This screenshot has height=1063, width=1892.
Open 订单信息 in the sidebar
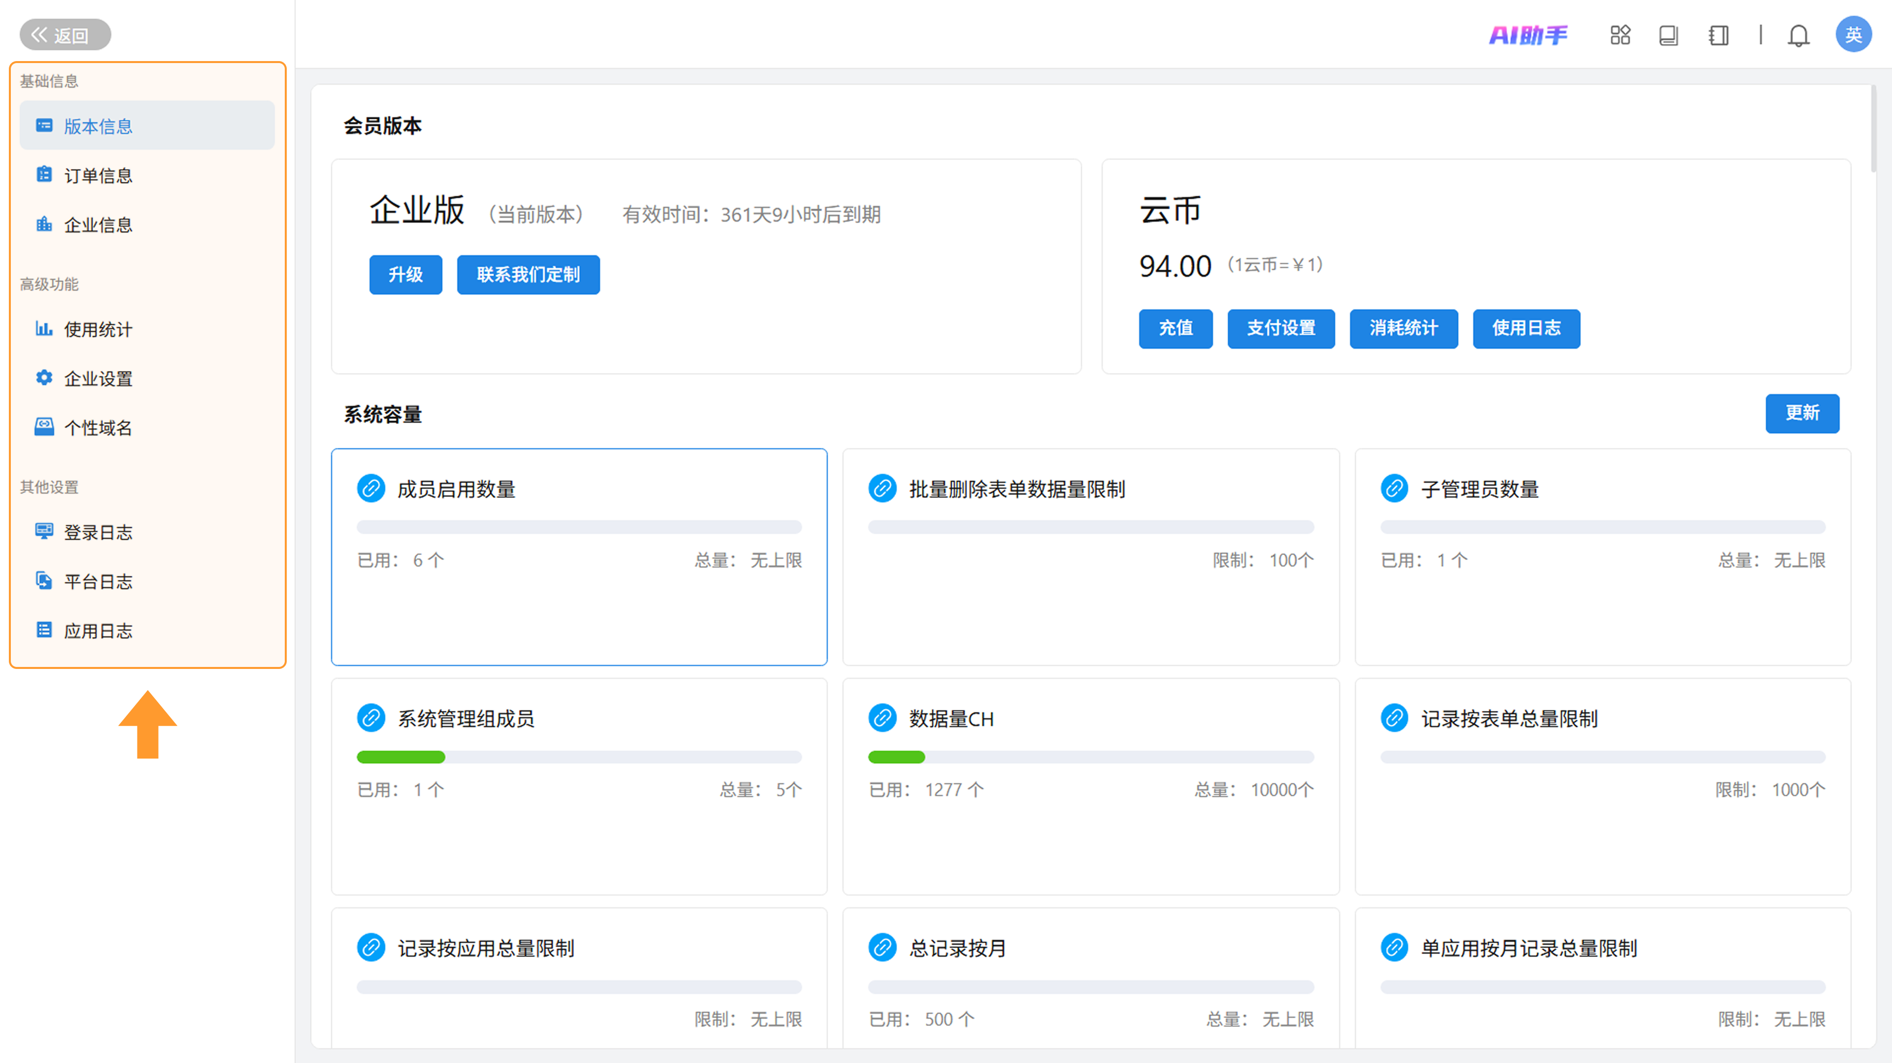click(x=98, y=175)
